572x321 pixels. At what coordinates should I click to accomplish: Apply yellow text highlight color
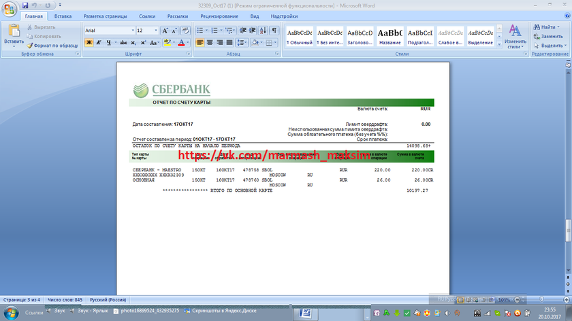pyautogui.click(x=167, y=43)
